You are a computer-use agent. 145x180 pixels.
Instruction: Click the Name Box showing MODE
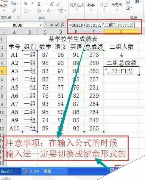coord(19,25)
